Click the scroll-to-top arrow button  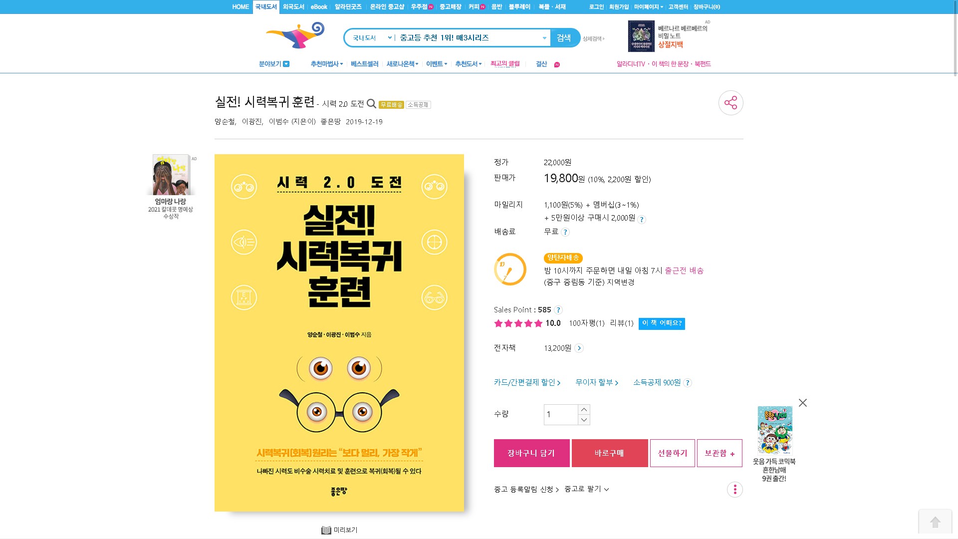click(936, 522)
